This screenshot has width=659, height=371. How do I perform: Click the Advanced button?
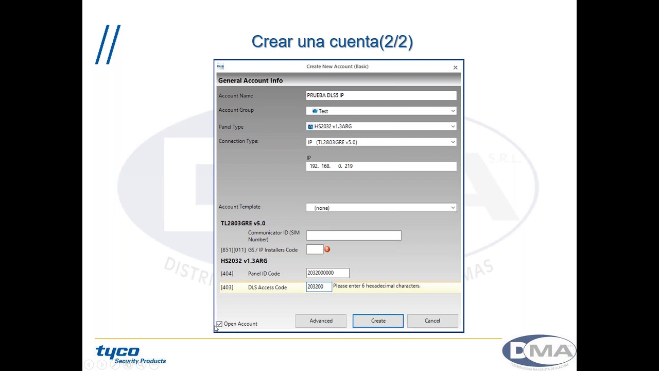click(x=321, y=321)
